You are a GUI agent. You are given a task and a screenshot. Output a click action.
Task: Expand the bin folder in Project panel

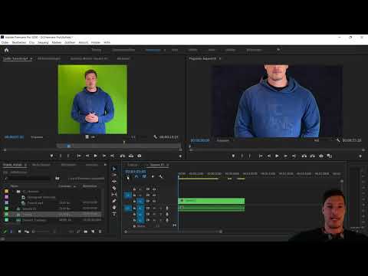point(13,192)
